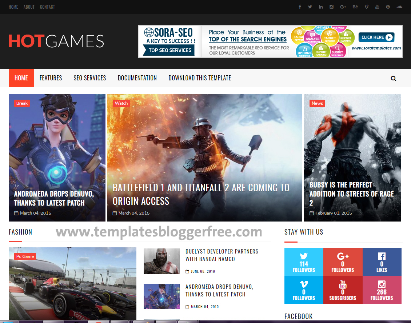The height and width of the screenshot is (323, 411).
Task: Open the Kratos thumbnail beside Duelyst article
Action: tap(162, 261)
